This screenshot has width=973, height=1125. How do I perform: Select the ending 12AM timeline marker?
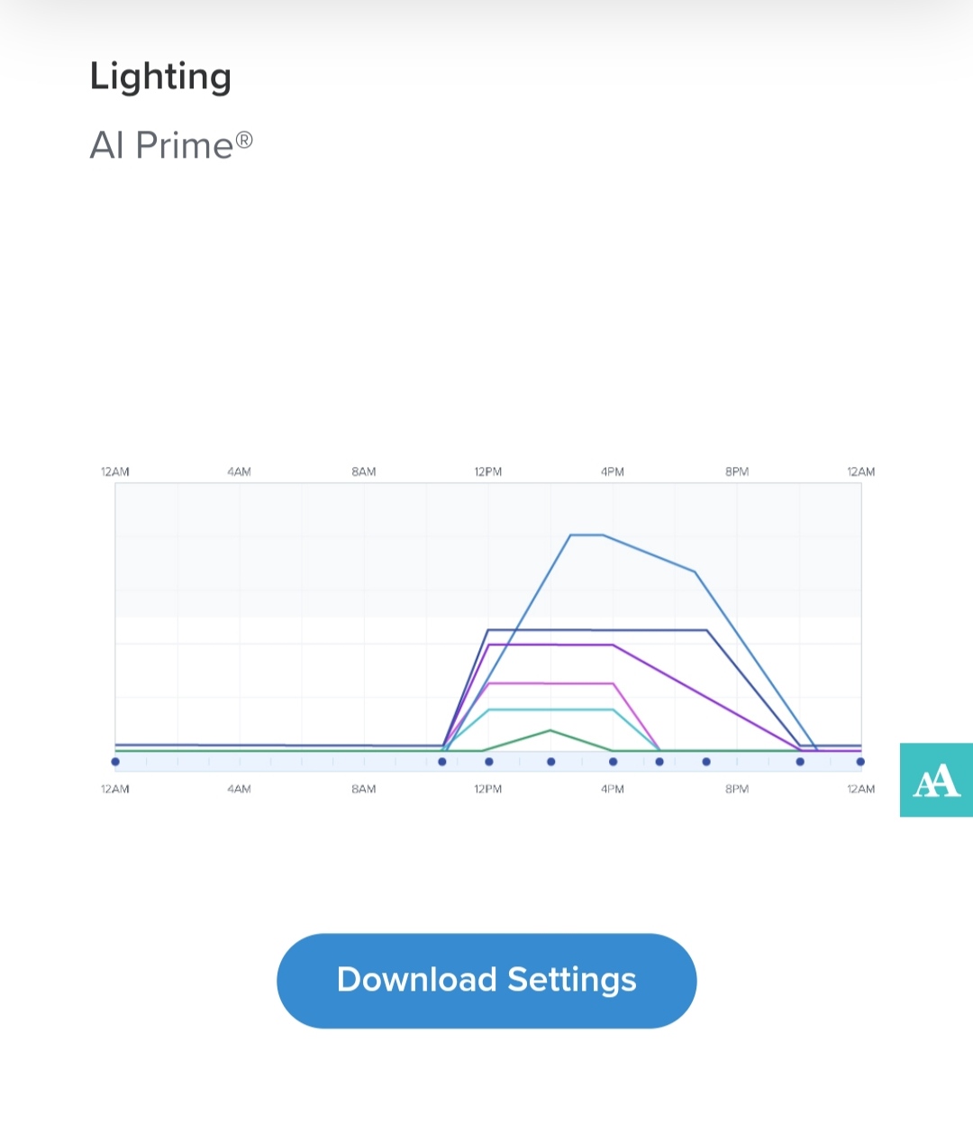(860, 762)
